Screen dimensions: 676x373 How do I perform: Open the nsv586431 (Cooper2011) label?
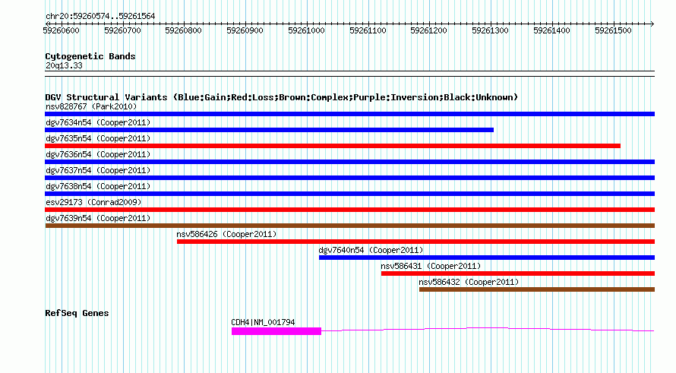coord(431,266)
